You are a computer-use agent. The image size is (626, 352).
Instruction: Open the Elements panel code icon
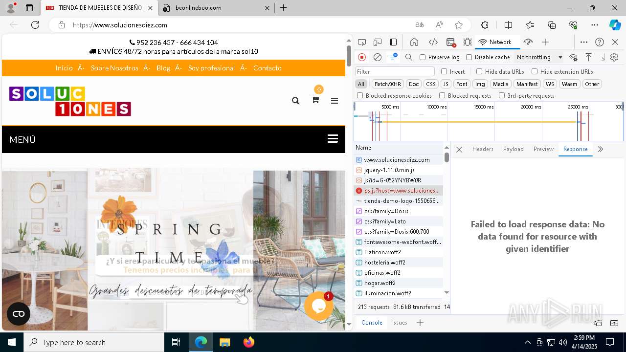point(433,42)
